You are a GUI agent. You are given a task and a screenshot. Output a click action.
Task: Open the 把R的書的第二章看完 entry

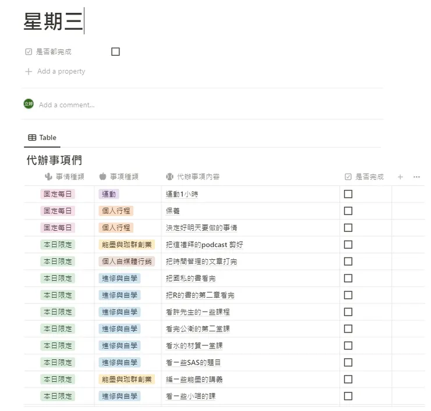(x=200, y=295)
